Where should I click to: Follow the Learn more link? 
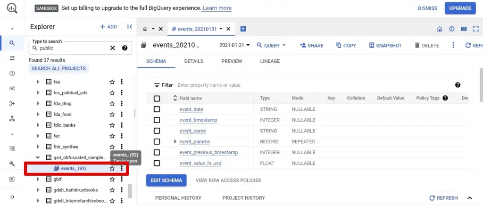pos(217,8)
